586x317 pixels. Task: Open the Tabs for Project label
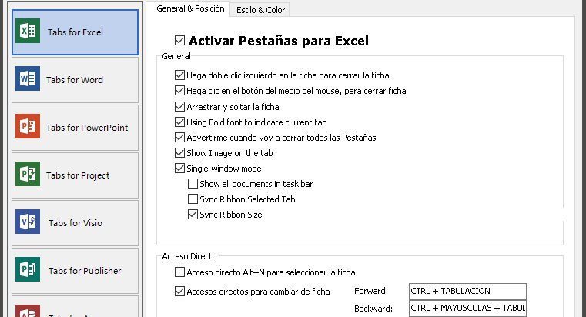pyautogui.click(x=78, y=175)
